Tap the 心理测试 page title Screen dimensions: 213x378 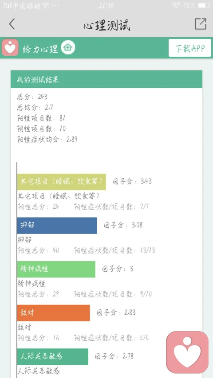107,25
